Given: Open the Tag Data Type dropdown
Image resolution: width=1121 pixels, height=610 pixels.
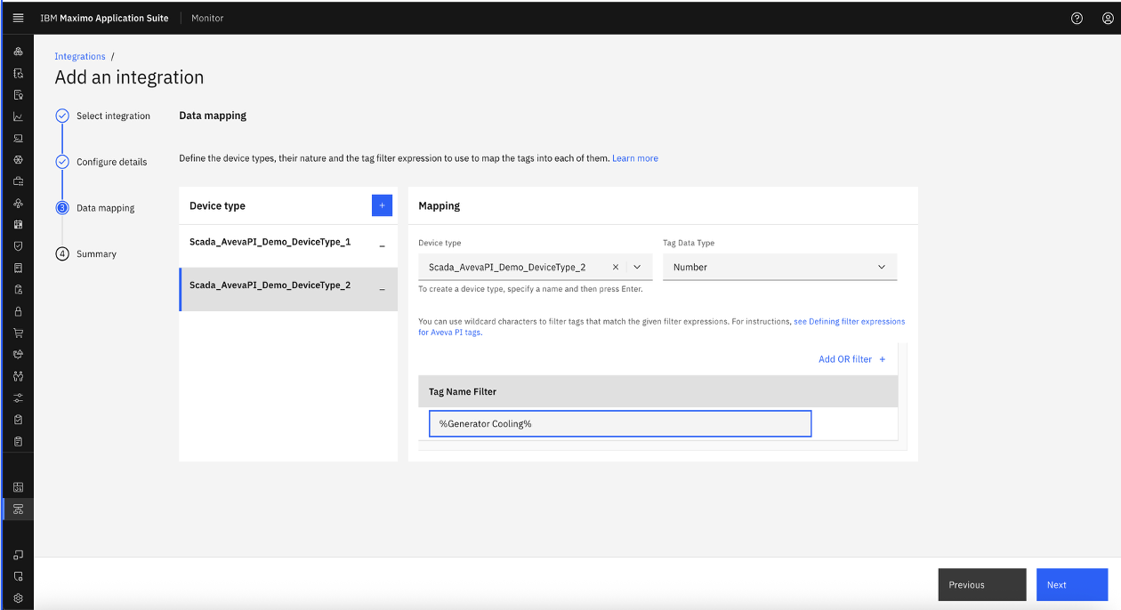Looking at the screenshot, I should [x=780, y=267].
